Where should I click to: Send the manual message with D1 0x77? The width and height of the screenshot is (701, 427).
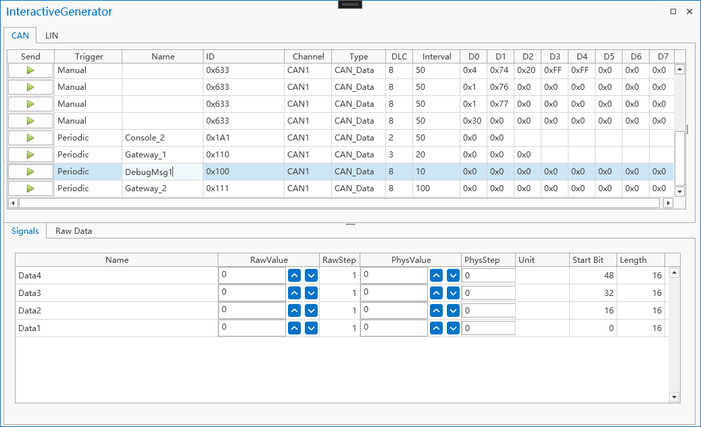(30, 104)
